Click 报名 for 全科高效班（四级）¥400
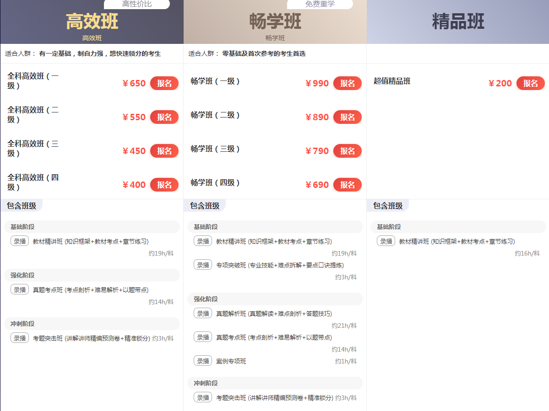The width and height of the screenshot is (549, 411). tap(164, 185)
